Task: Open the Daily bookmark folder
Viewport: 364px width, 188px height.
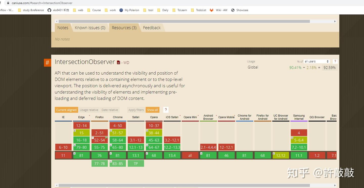Action: [x=163, y=10]
